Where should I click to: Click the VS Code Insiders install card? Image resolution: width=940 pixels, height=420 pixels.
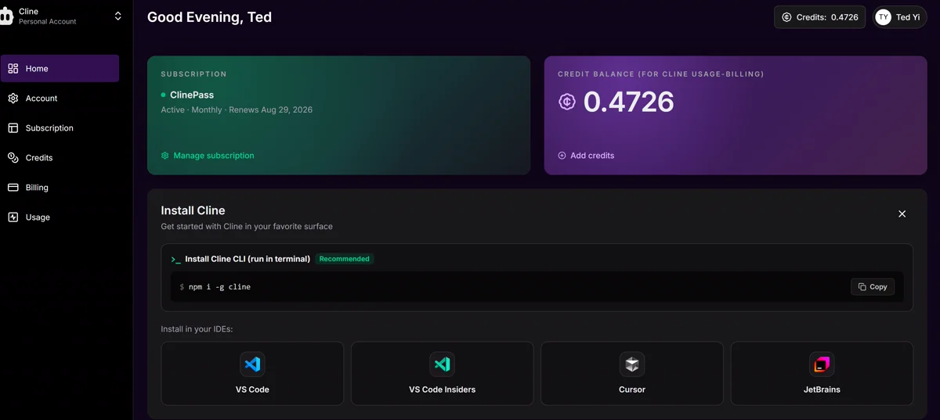click(442, 373)
